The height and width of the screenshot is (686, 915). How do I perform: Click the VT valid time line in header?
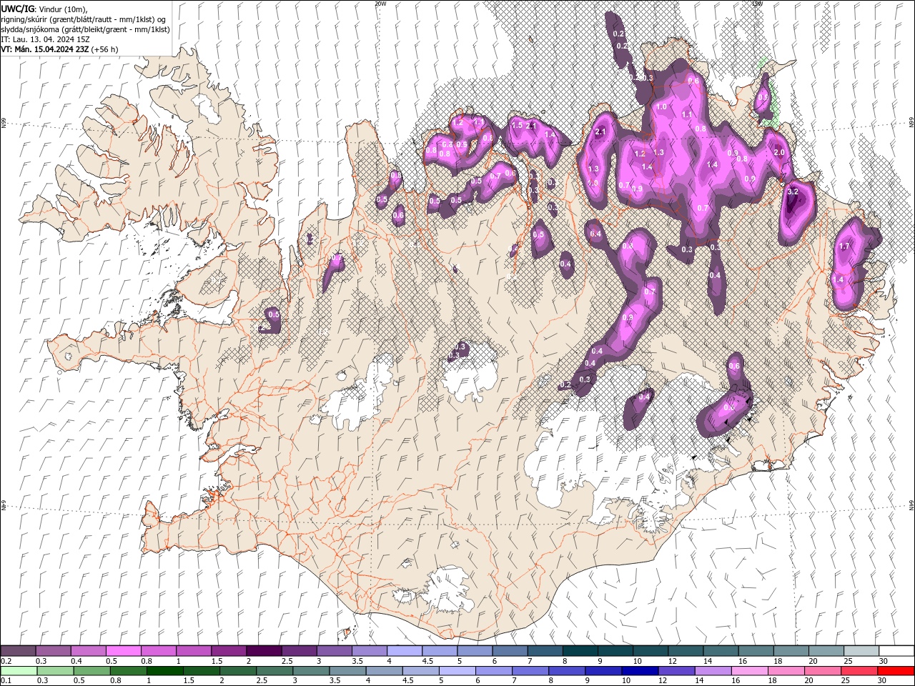[59, 49]
